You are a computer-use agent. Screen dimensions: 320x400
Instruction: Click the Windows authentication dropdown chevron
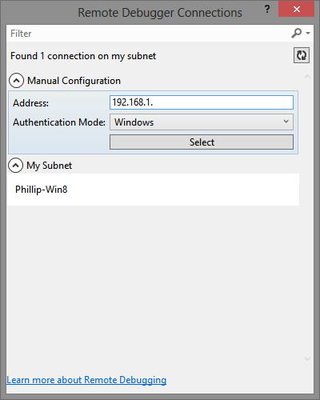tap(286, 122)
